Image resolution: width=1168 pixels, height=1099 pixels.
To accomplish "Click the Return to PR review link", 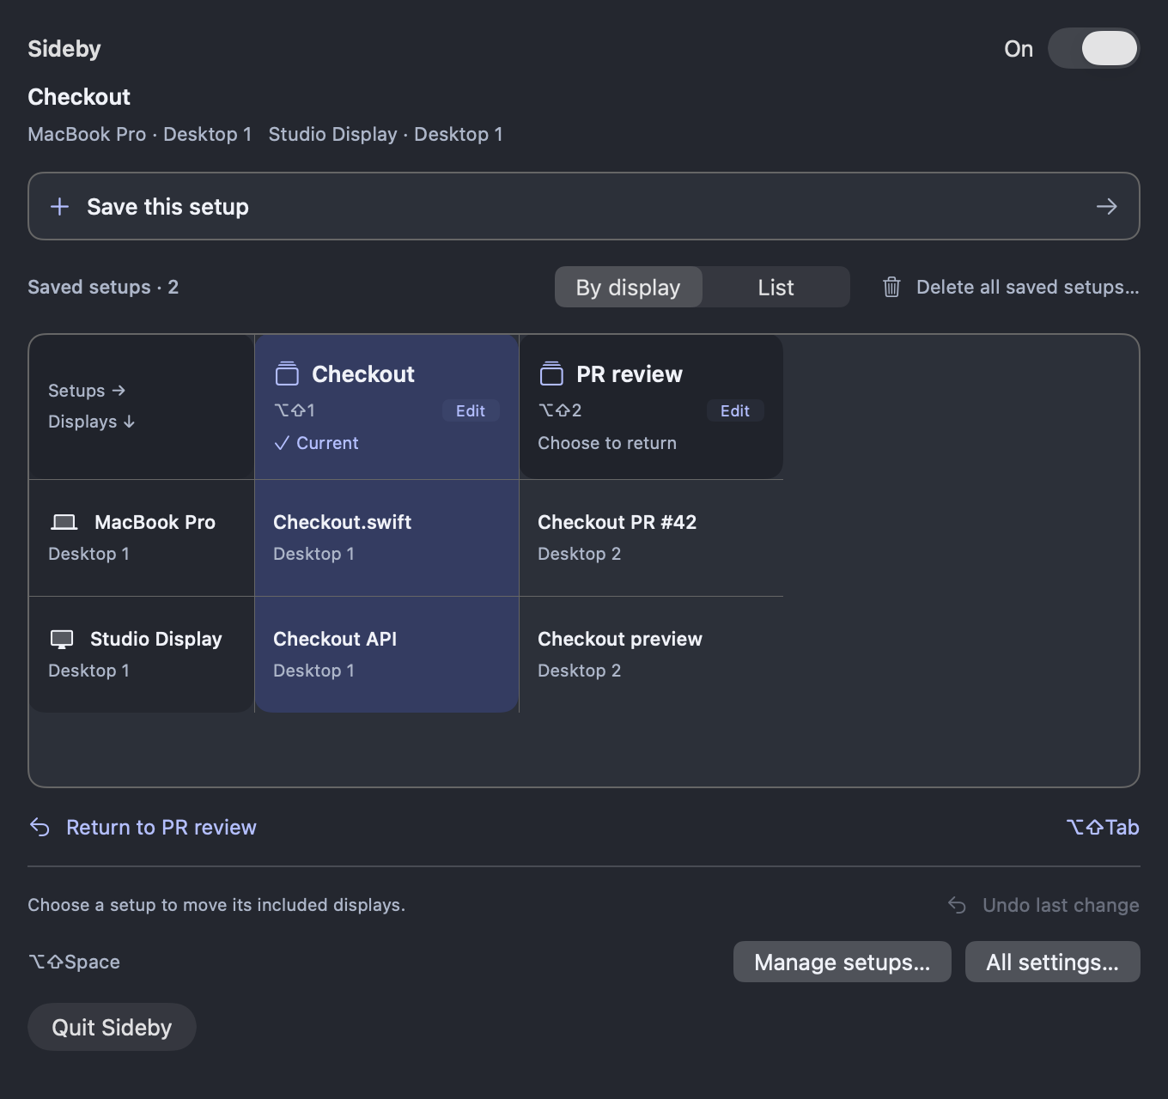I will [x=161, y=827].
